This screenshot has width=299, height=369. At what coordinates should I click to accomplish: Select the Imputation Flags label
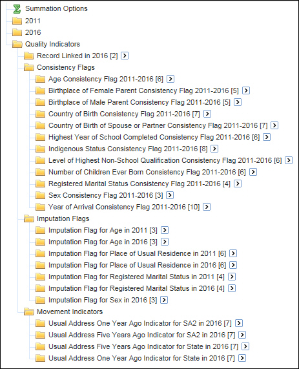(x=63, y=219)
